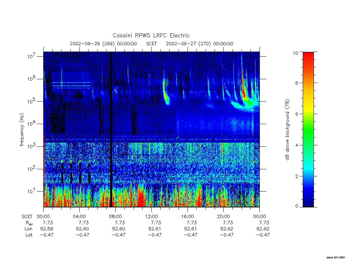Click the yellow-green emission near 13:30
This screenshot has width=346, height=259.
click(x=165, y=94)
